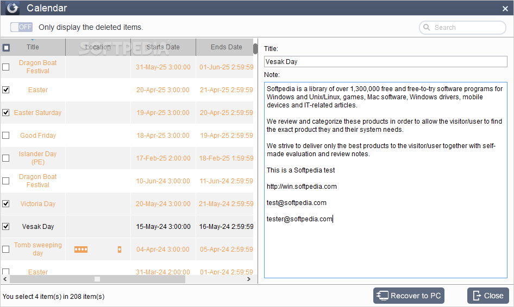This screenshot has width=514, height=307.
Task: Uncheck the Victoria Day checkbox
Action: pyautogui.click(x=6, y=203)
